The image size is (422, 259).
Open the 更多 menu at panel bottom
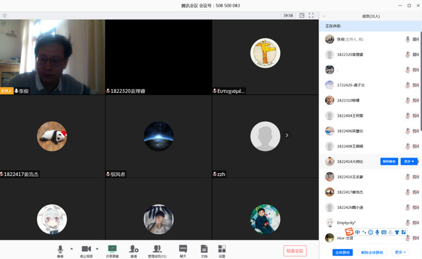(400, 252)
